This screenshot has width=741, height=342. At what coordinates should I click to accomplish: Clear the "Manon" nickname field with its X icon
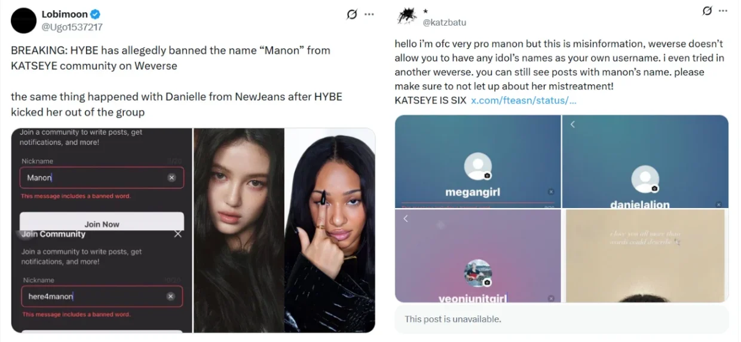click(172, 178)
